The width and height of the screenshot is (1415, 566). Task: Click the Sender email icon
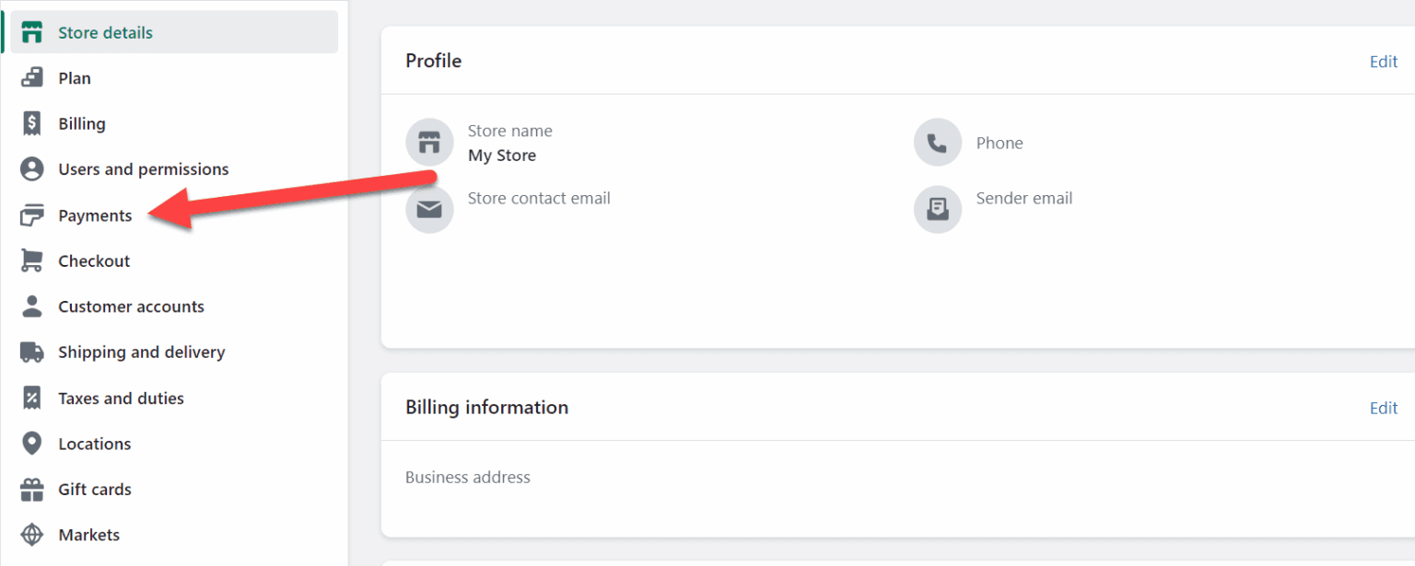pos(937,209)
